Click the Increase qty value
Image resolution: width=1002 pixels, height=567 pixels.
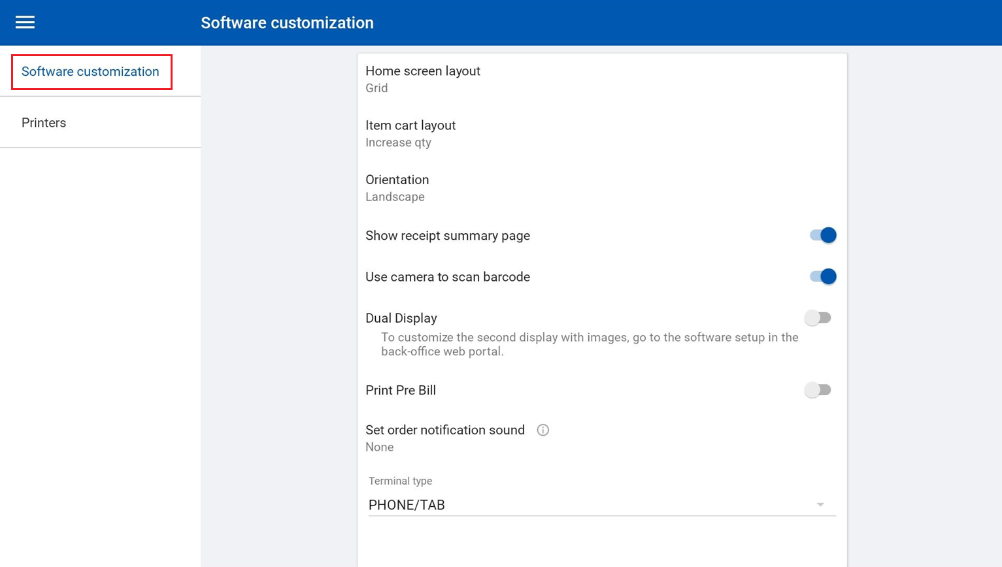pyautogui.click(x=398, y=142)
